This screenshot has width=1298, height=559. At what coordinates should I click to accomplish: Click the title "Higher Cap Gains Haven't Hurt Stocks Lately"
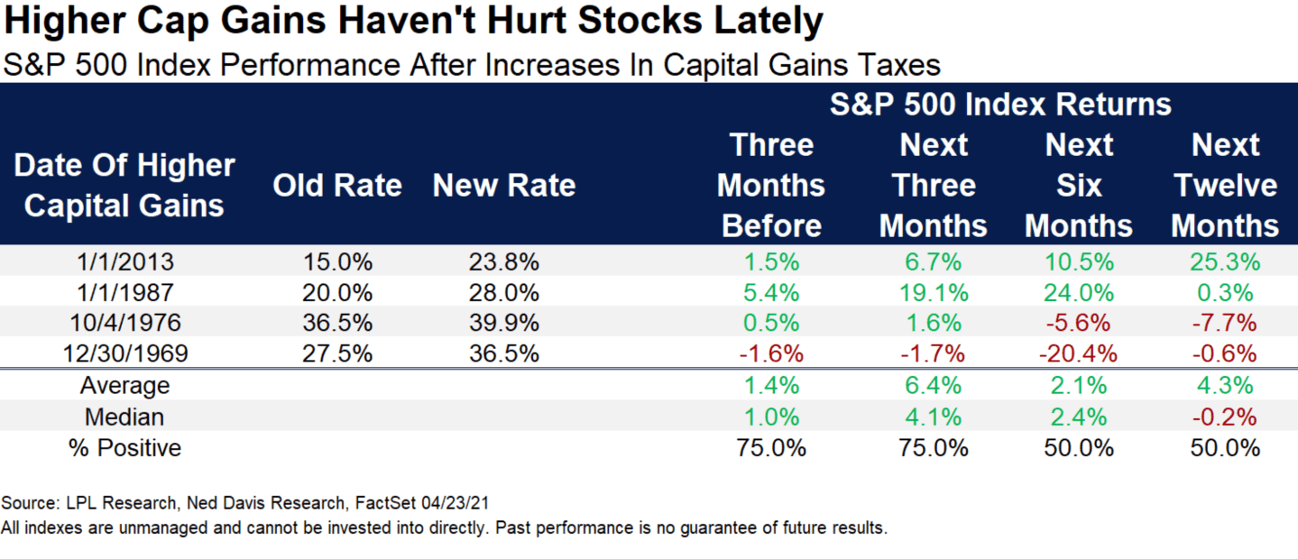pos(412,23)
